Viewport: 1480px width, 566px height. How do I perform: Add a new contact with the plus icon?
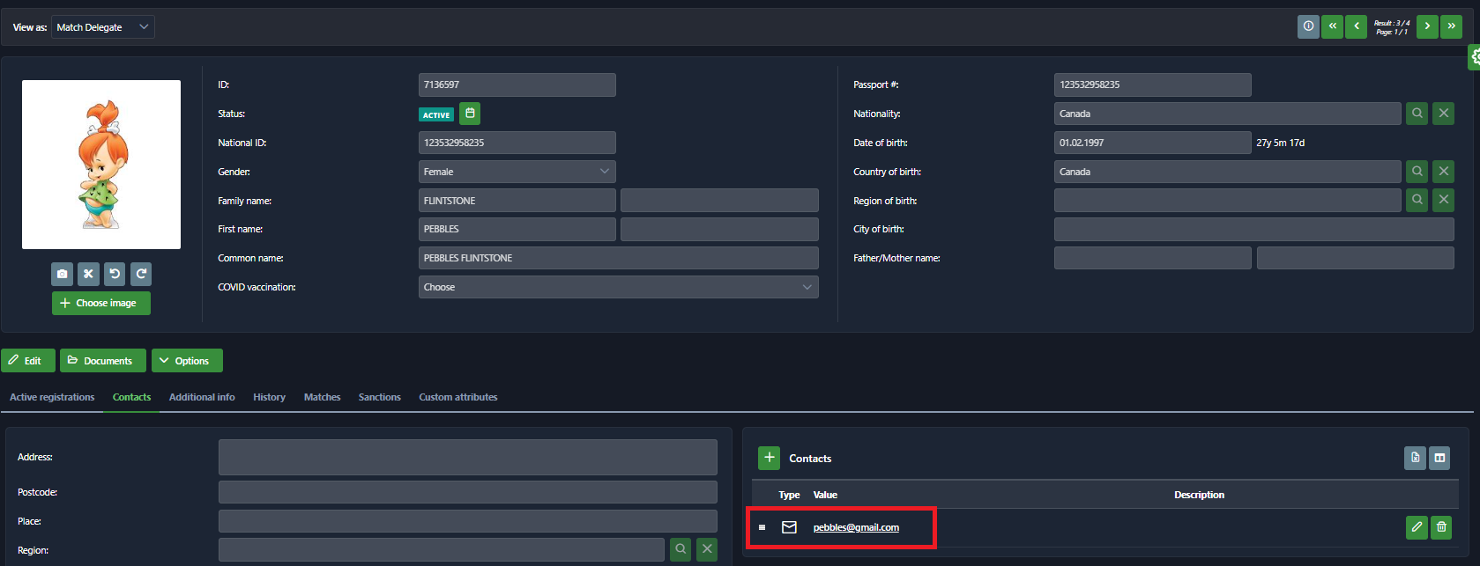(x=769, y=458)
